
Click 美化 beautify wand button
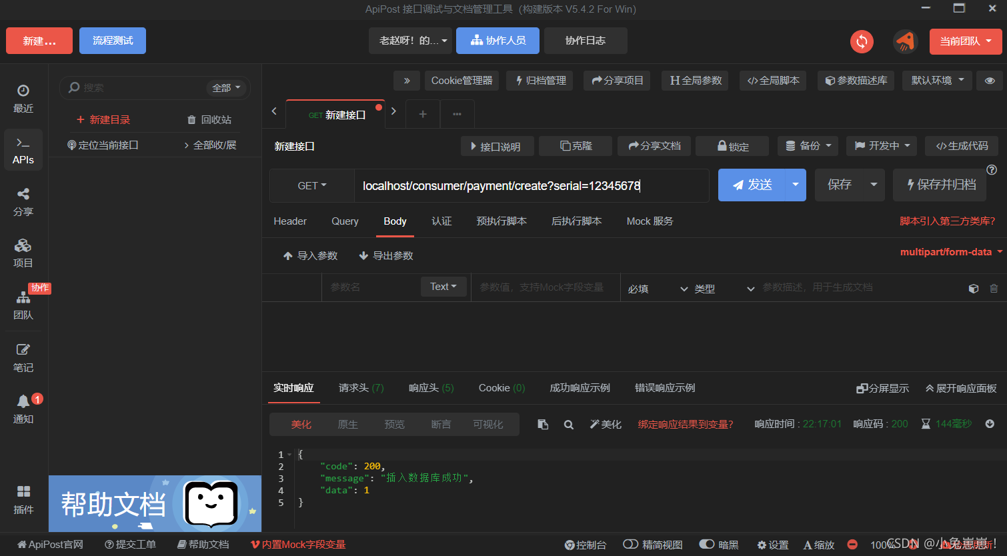pos(606,424)
